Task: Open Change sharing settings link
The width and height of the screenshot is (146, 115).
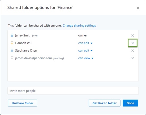Action: coord(79,26)
